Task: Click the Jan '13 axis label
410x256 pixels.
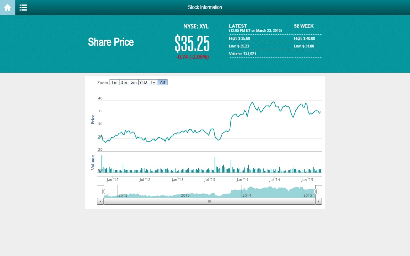Action: coord(177,180)
